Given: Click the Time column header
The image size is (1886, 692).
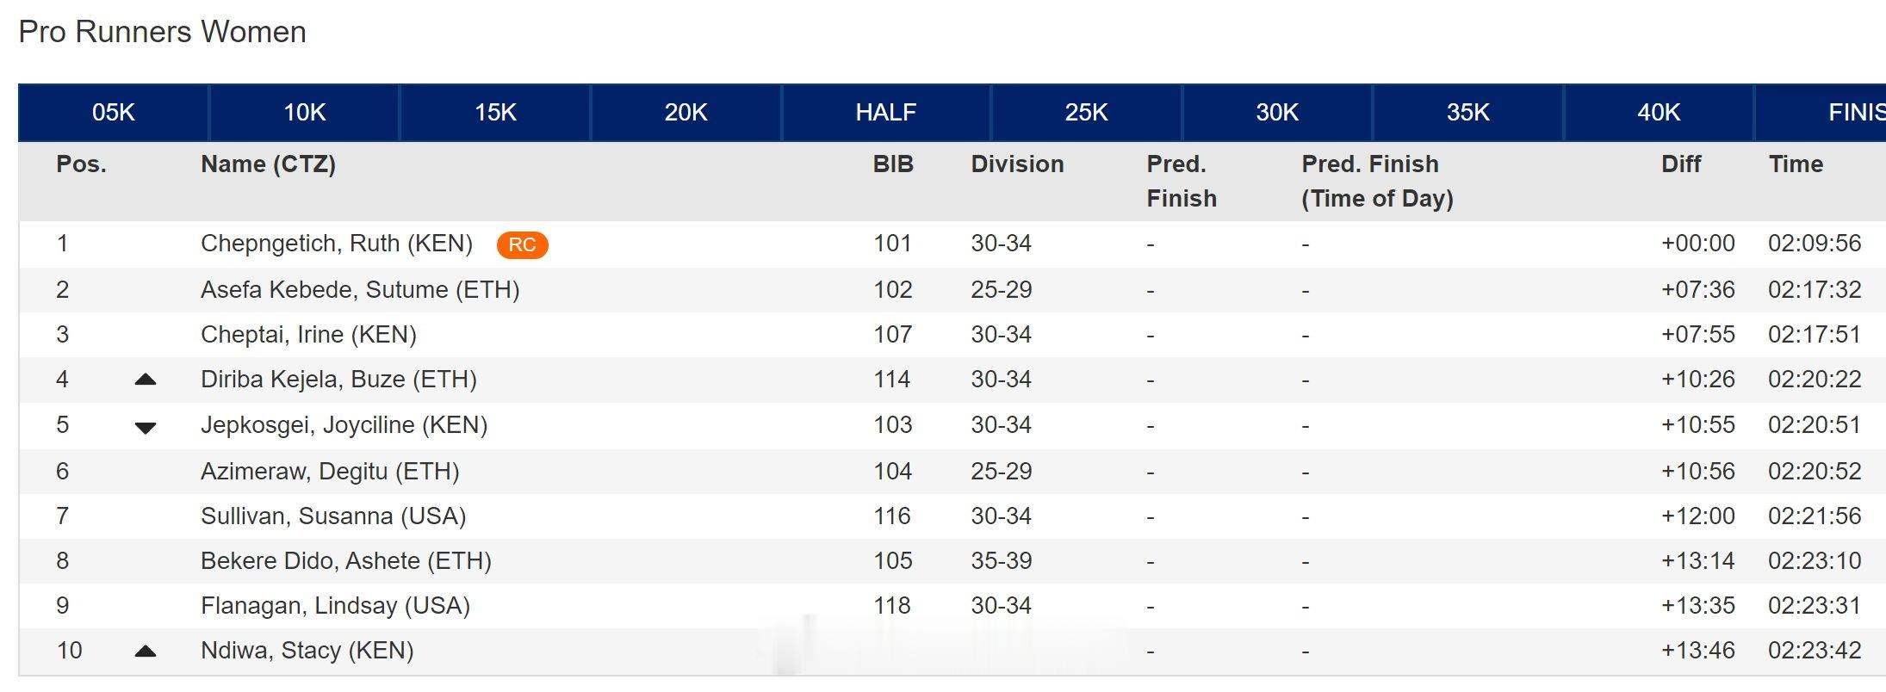Looking at the screenshot, I should coord(1796,164).
